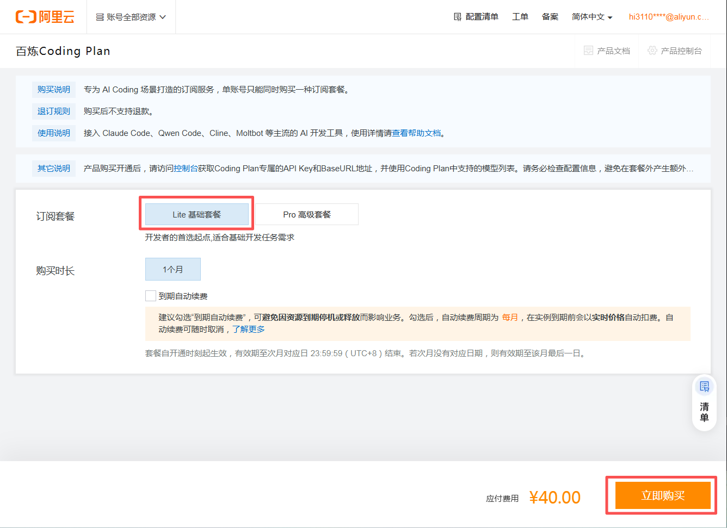Open the account email user menu
The height and width of the screenshot is (528, 727).
(669, 17)
